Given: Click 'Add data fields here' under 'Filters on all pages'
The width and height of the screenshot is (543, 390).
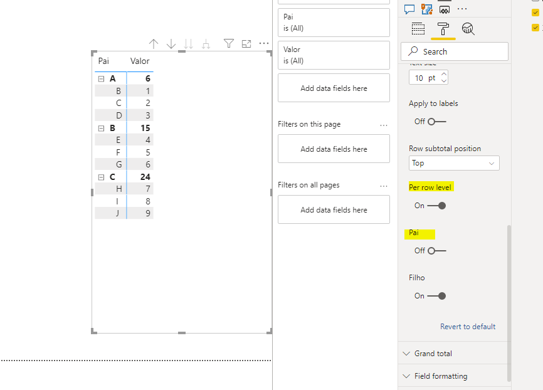Looking at the screenshot, I should [334, 209].
